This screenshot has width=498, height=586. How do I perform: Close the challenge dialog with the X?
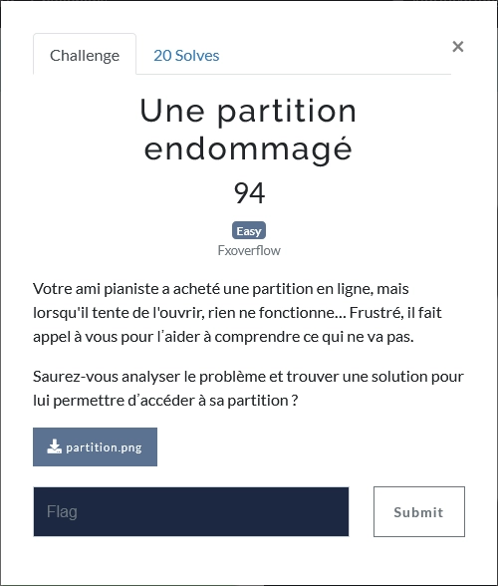[457, 47]
